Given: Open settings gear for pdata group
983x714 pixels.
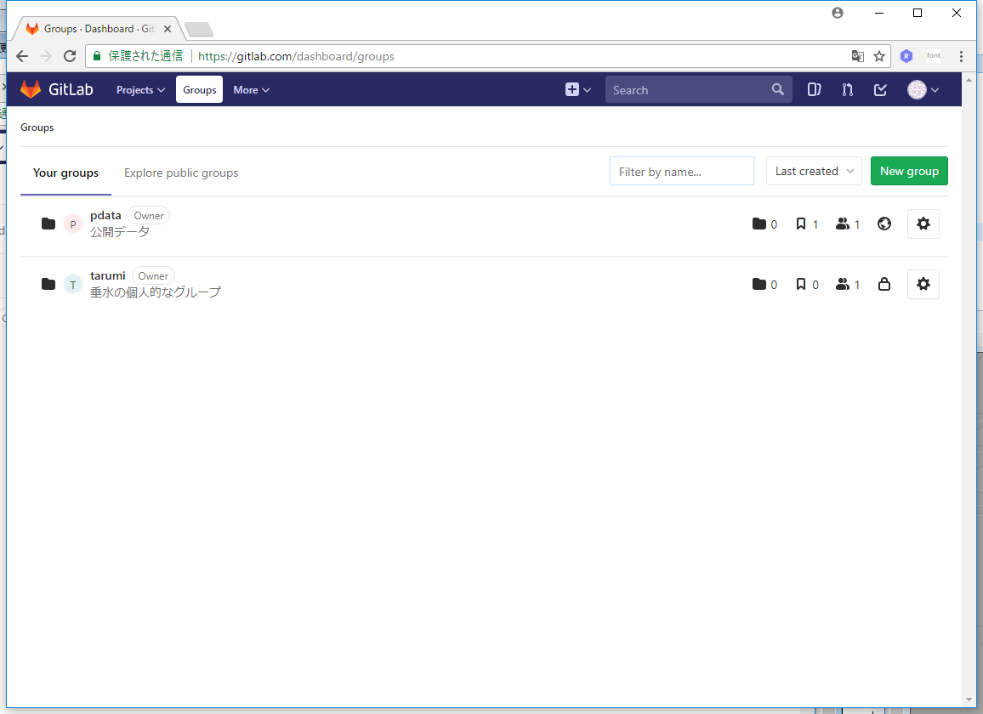Looking at the screenshot, I should click(923, 224).
